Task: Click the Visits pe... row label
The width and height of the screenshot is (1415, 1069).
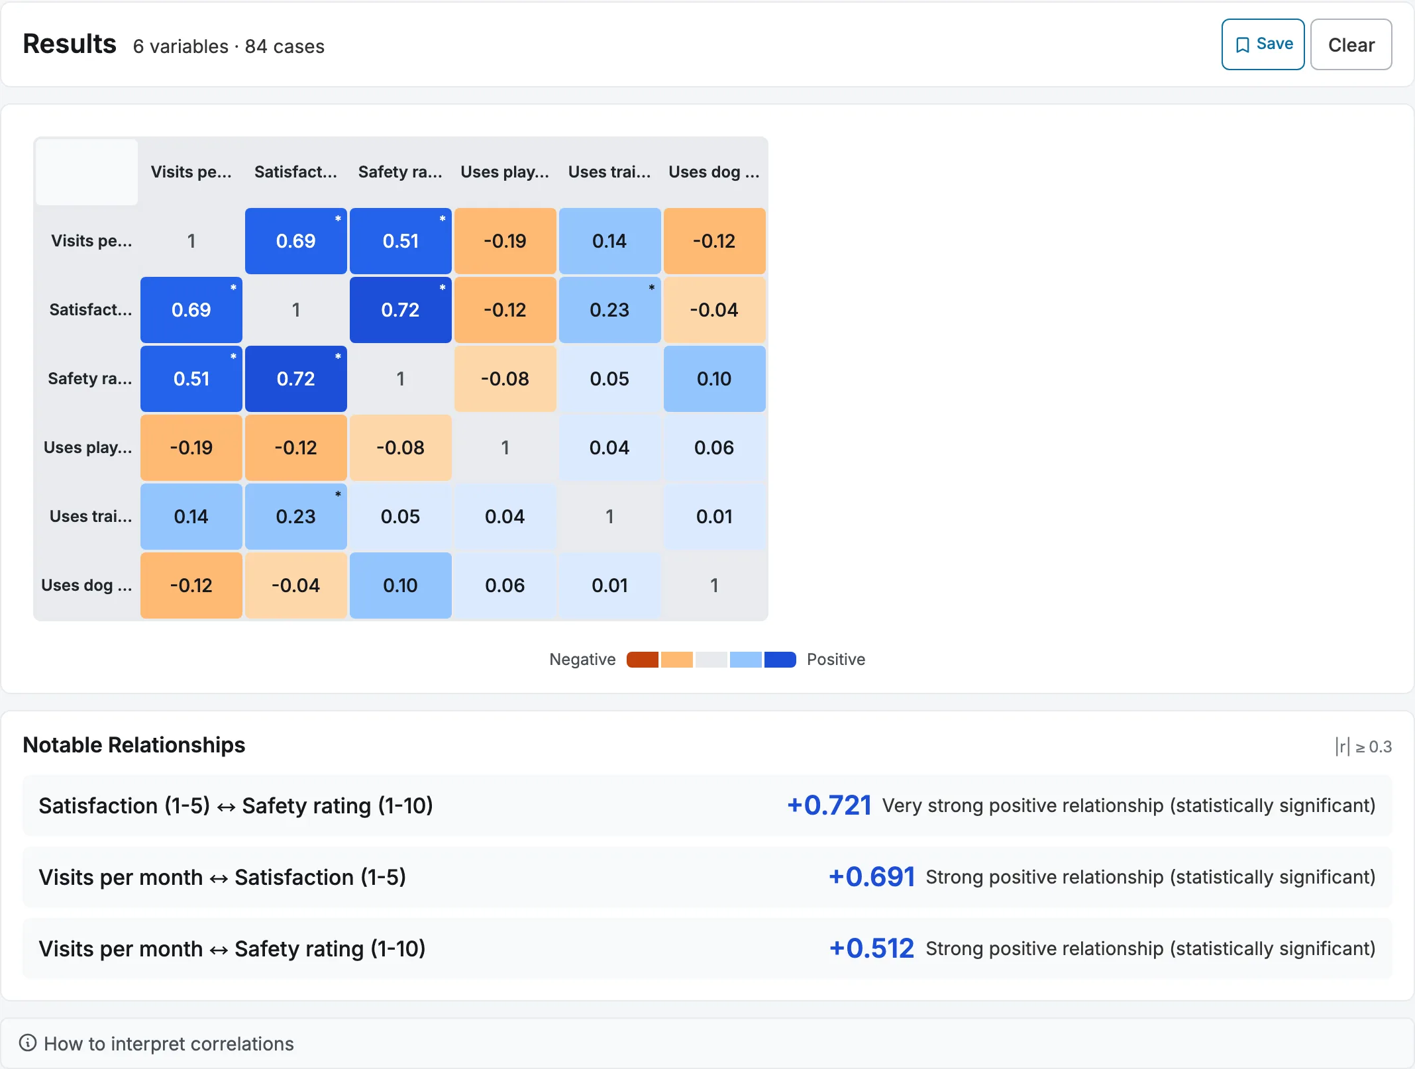Action: pyautogui.click(x=87, y=241)
